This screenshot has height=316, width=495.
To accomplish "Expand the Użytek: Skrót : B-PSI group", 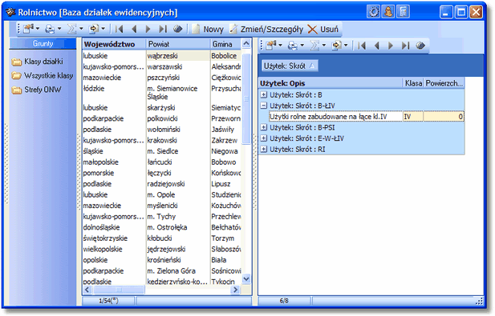I will pyautogui.click(x=264, y=127).
